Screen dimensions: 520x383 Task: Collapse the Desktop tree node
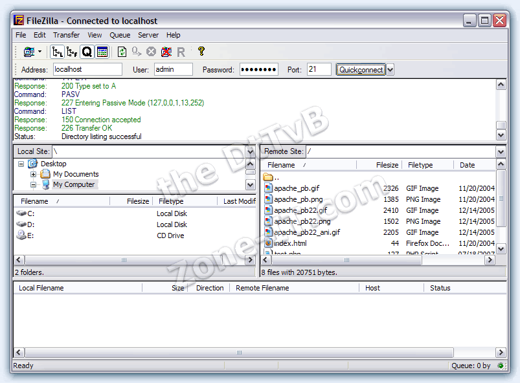coord(21,164)
